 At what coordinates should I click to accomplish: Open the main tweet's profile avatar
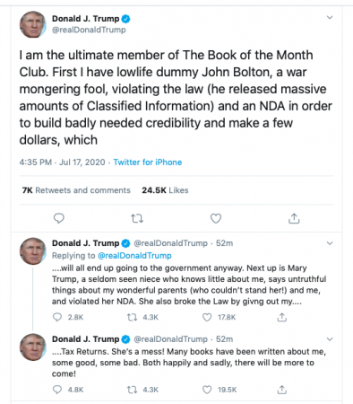(32, 24)
